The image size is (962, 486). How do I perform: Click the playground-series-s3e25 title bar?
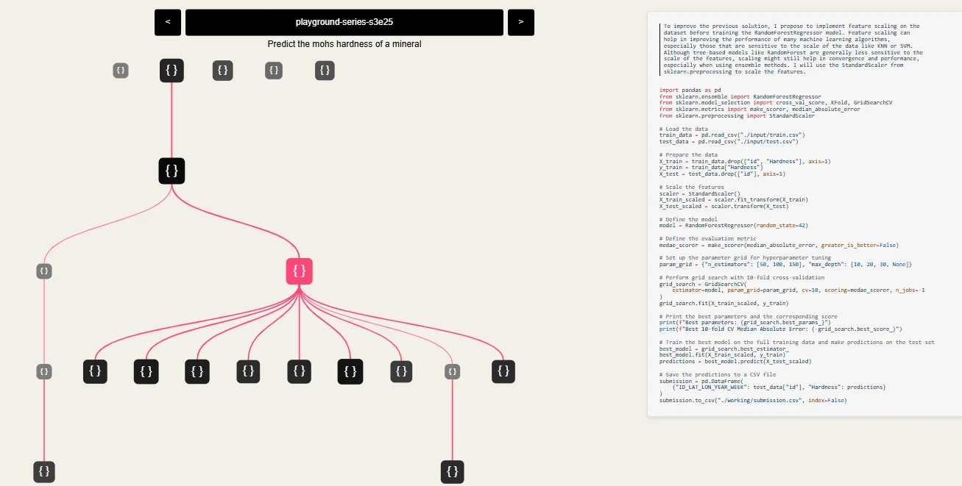coord(344,22)
